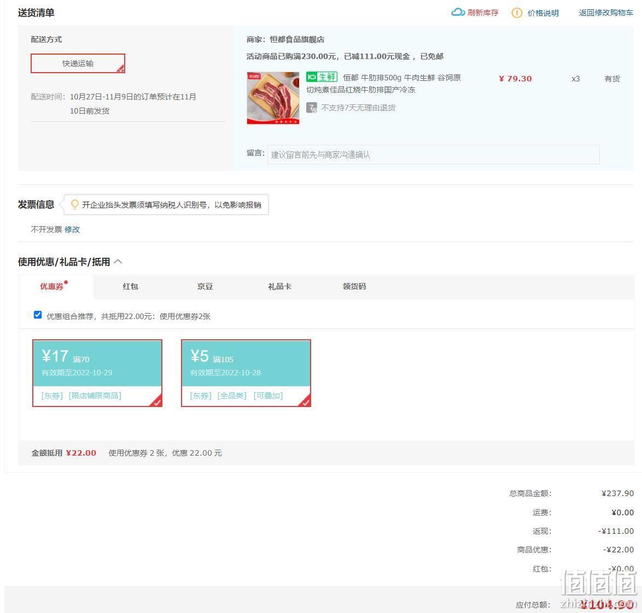The width and height of the screenshot is (642, 613).
Task: Click the 金额抵用 ¥22.00 amount
Action: point(81,453)
